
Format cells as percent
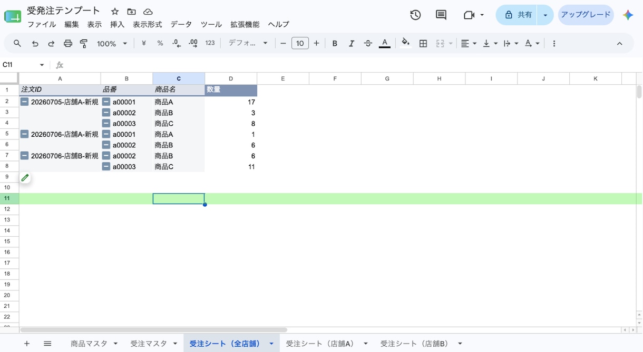click(160, 43)
